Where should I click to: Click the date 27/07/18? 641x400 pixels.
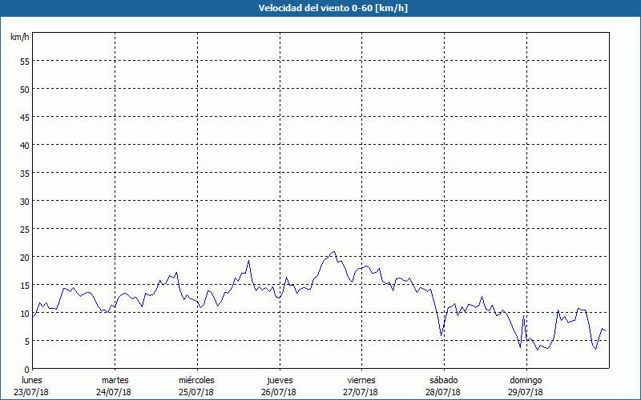coord(361,392)
